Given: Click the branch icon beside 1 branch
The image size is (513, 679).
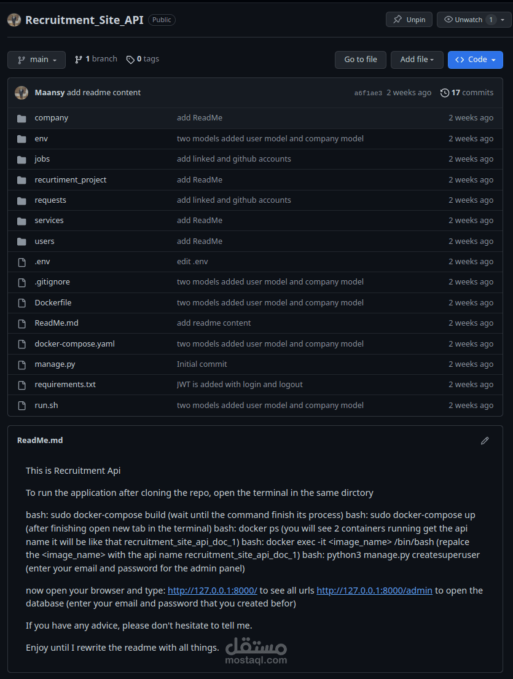Looking at the screenshot, I should 79,60.
